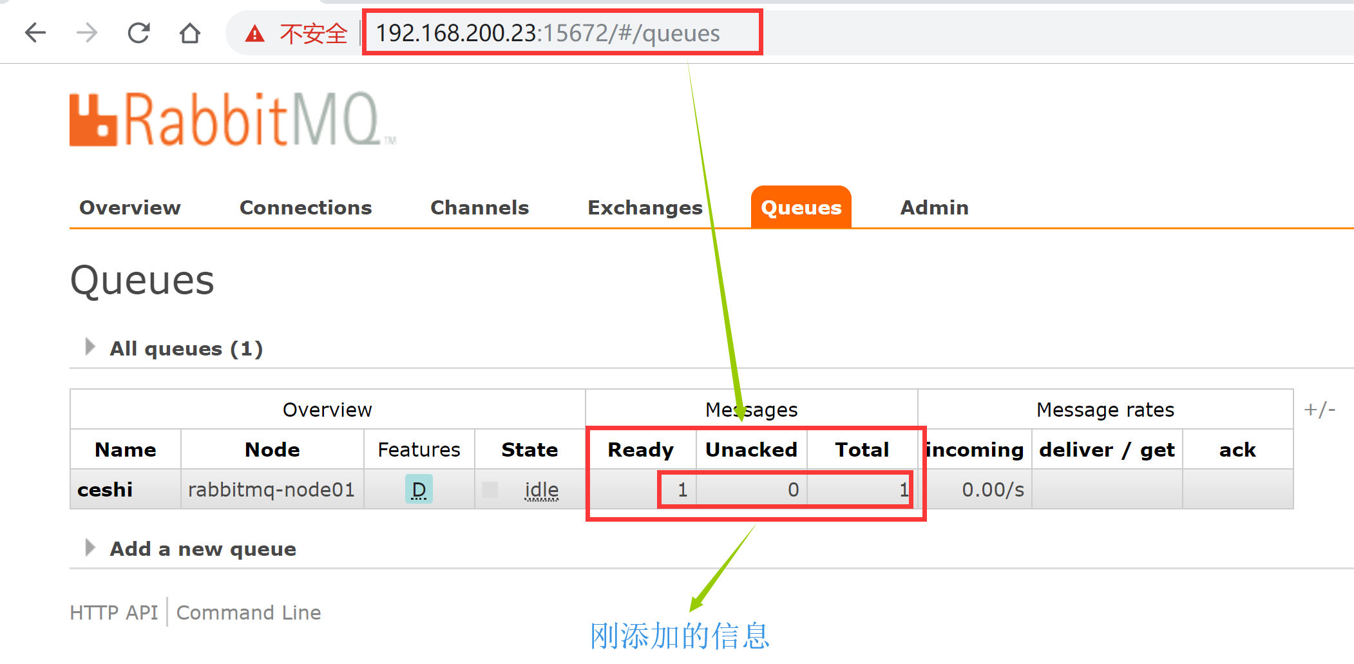Sort queues by Ready column

point(641,450)
